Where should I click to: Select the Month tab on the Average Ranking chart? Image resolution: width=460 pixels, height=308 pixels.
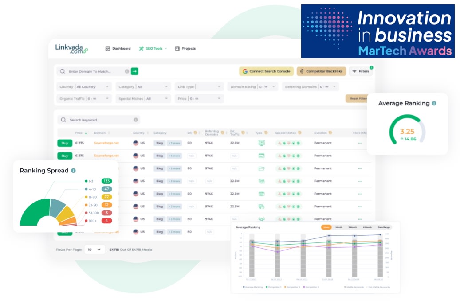(x=339, y=227)
